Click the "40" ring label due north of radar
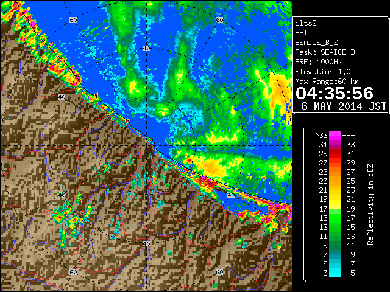This screenshot has height=292, width=390. 146,49
